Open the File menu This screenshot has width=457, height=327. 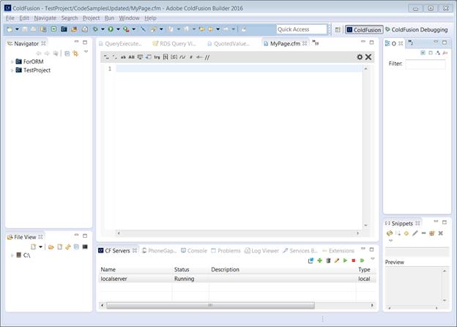[10, 18]
